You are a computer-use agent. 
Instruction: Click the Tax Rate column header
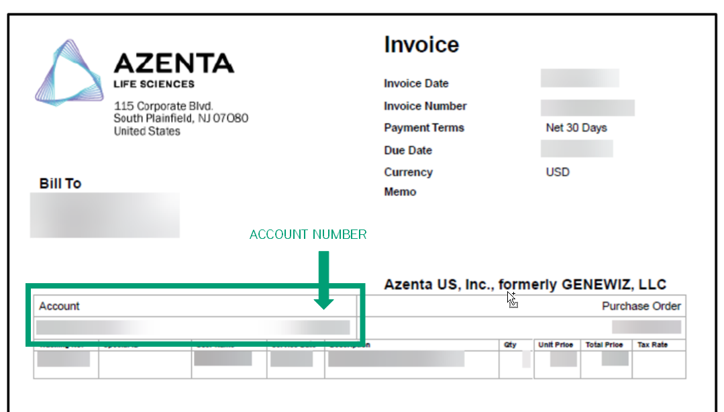[652, 345]
